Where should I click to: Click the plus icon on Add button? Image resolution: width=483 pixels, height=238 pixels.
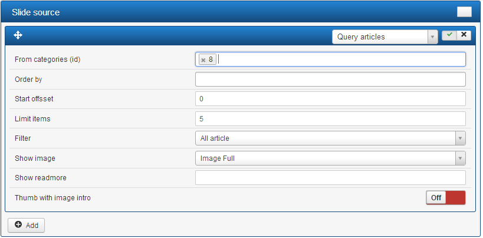18,225
